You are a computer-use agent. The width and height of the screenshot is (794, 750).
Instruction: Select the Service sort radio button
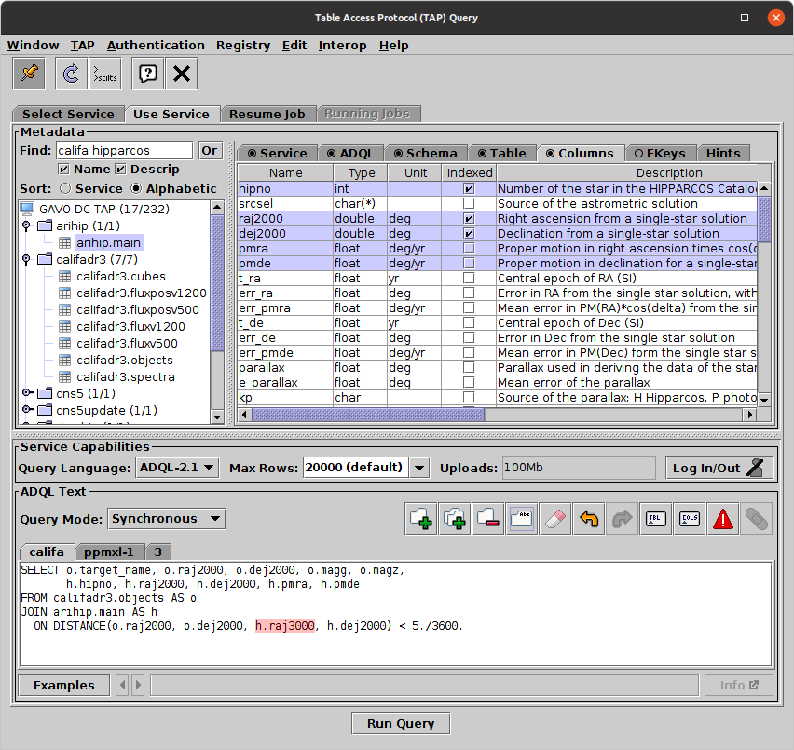coord(65,188)
